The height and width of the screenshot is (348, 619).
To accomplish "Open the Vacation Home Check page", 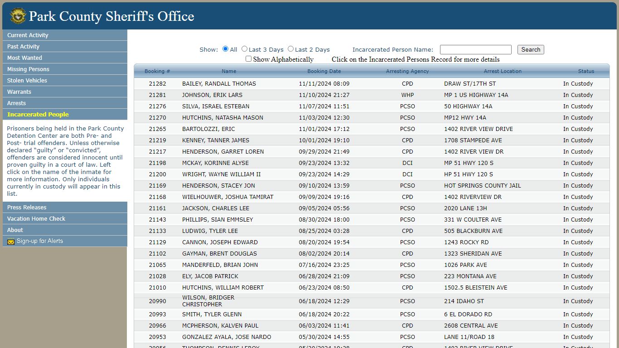I will pyautogui.click(x=65, y=218).
